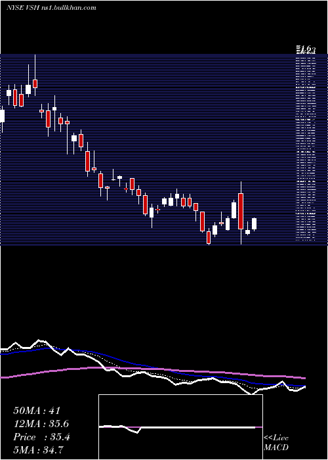Click the Price : 35.4 label
Screen dimensions: 328x460
41,437
